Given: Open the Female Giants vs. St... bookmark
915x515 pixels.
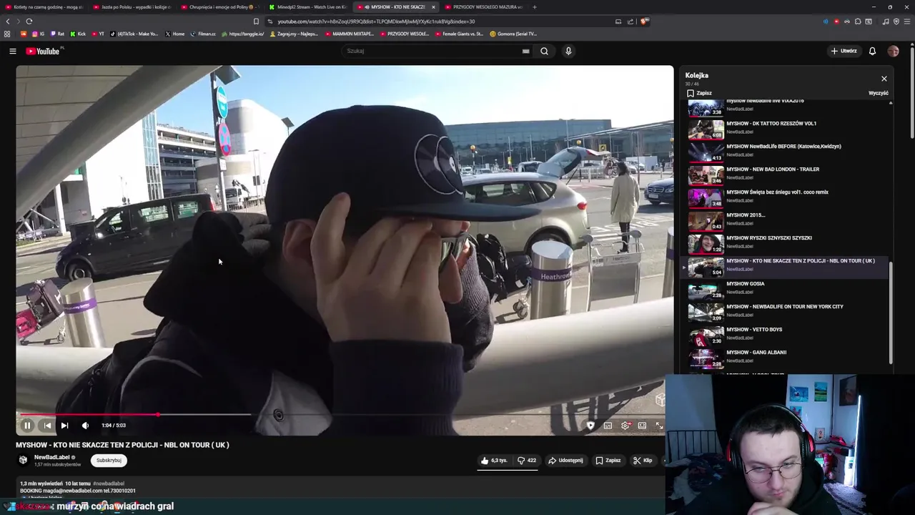Looking at the screenshot, I should pyautogui.click(x=459, y=34).
